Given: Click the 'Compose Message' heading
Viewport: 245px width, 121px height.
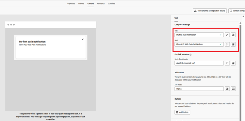Looking at the screenshot, I should 182,25.
